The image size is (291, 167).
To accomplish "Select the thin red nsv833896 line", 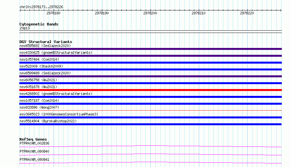I will point(150,111).
